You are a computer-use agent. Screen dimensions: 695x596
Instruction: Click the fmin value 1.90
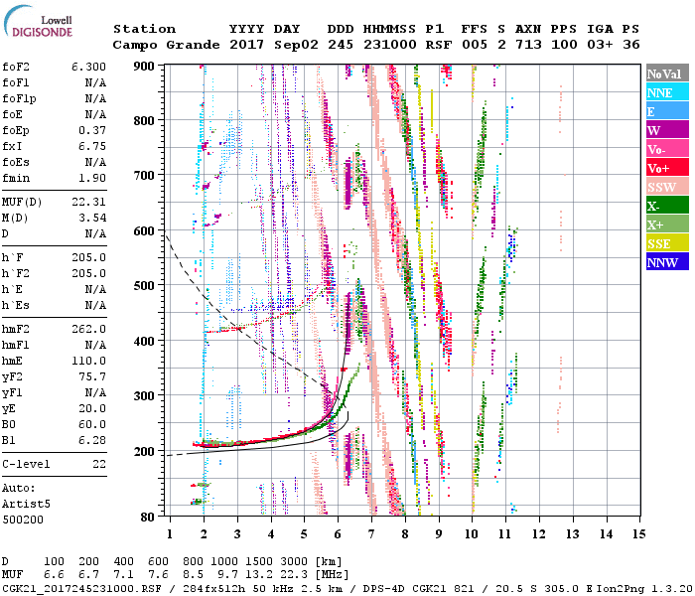click(92, 178)
